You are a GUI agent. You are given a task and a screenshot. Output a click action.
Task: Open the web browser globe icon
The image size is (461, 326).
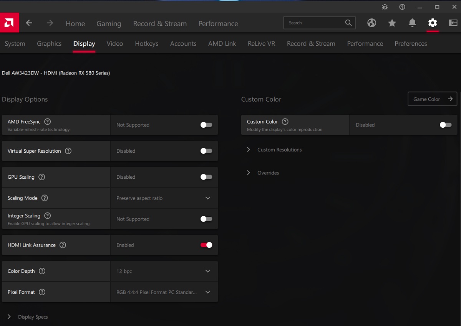pyautogui.click(x=371, y=23)
